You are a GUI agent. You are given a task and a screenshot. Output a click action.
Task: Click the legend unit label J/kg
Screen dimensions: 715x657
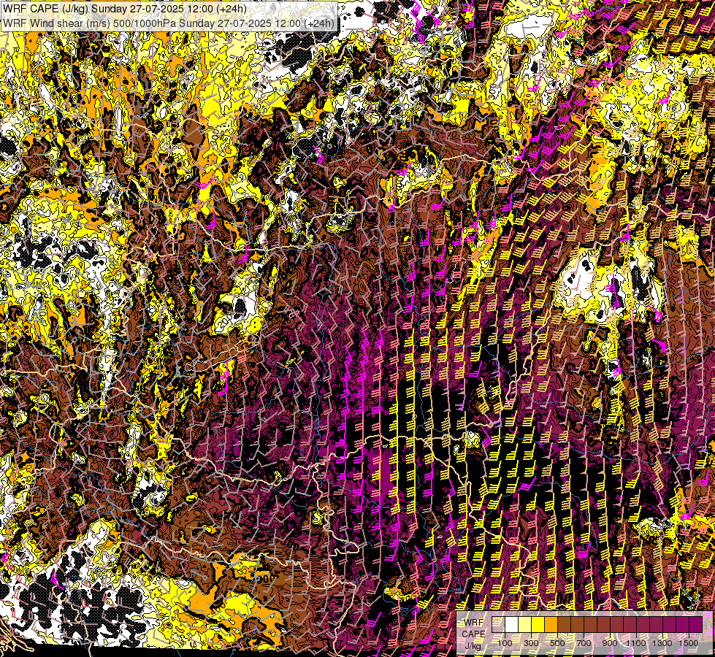(x=473, y=646)
